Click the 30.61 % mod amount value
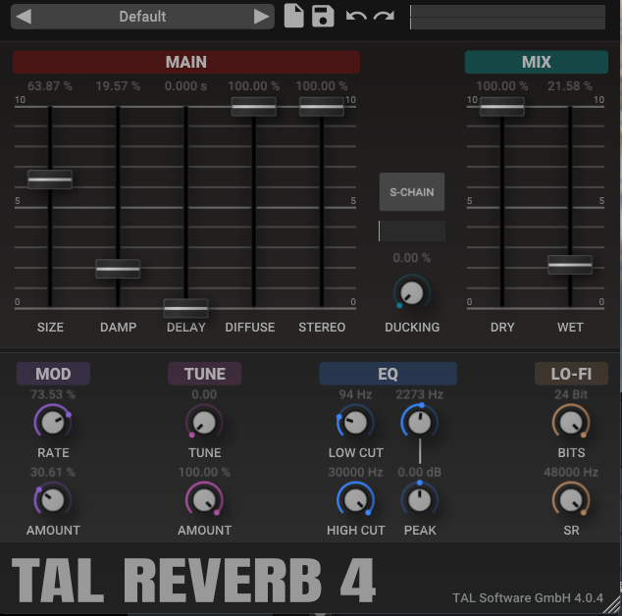The height and width of the screenshot is (616, 622). pyautogui.click(x=53, y=472)
